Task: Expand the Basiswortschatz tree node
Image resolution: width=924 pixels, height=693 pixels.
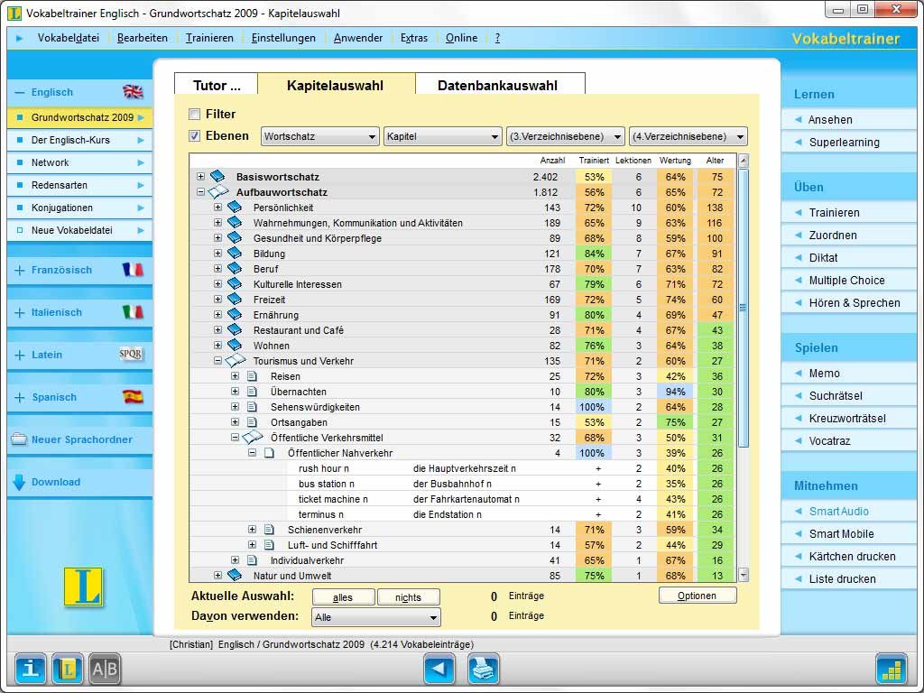Action: [x=200, y=176]
